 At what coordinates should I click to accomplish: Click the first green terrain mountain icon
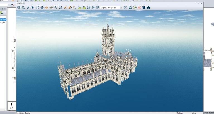coord(79,7)
